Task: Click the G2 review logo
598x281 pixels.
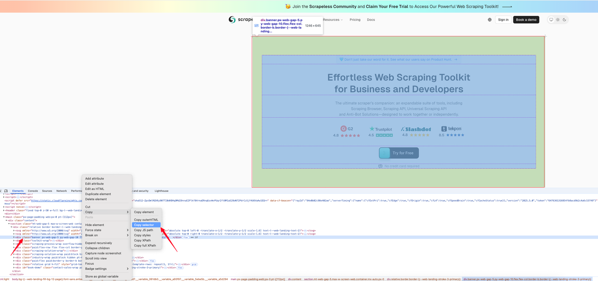Action: point(347,129)
